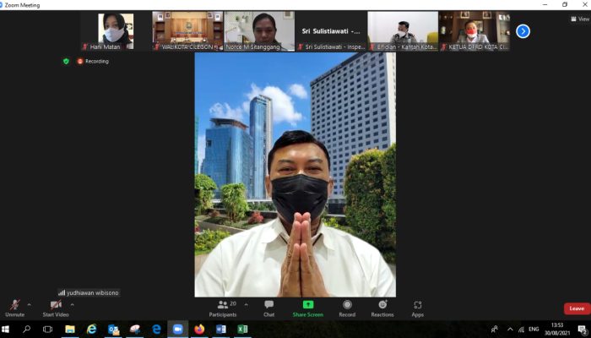Open the Chat panel

point(268,308)
